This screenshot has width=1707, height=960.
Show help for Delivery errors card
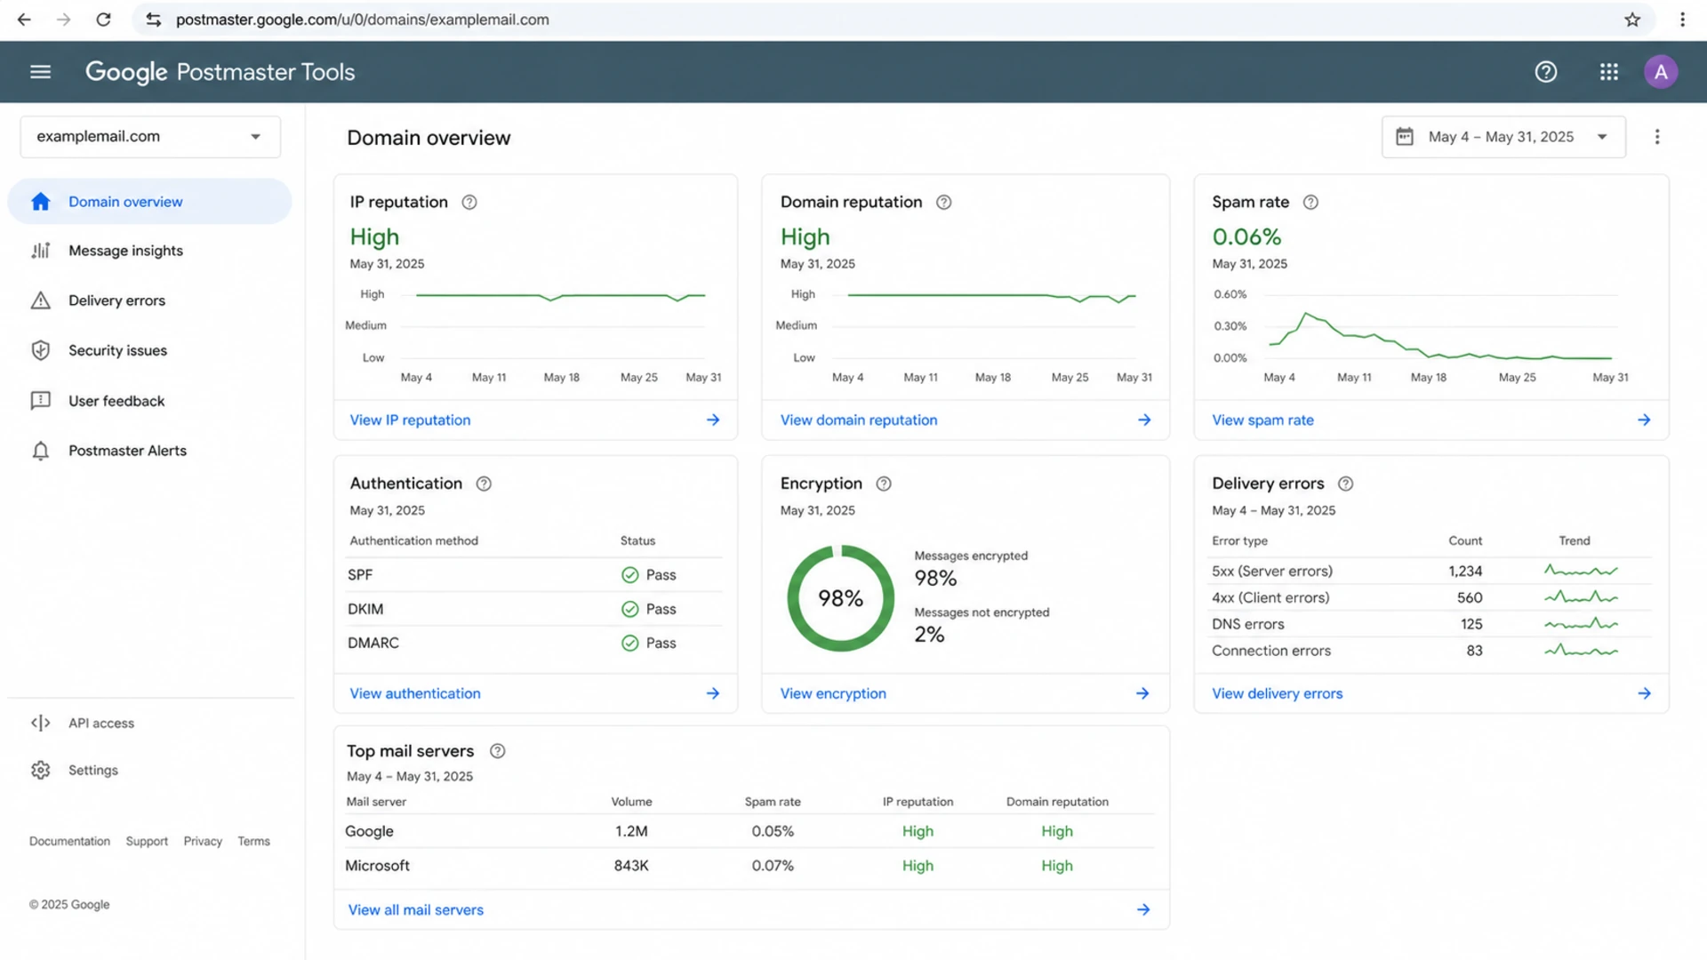(1346, 484)
